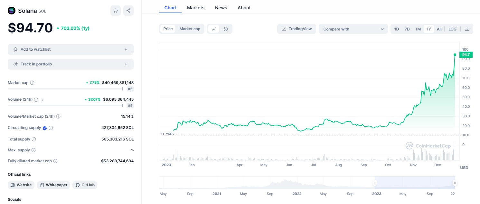Screen dimensions: 480x204
Task: Expand Add to watchlist with plus
Action: [126, 49]
